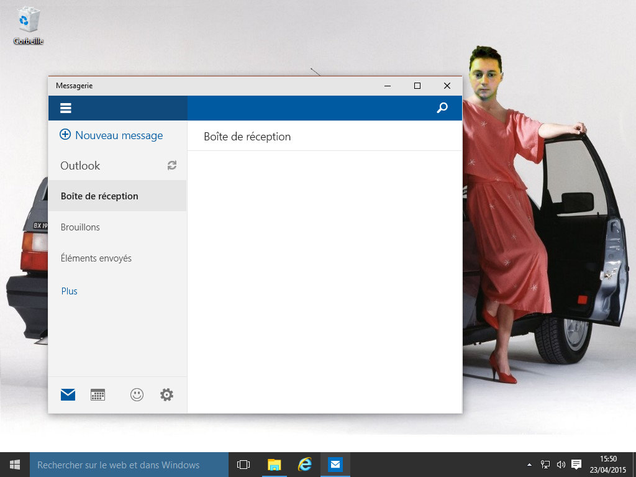Select the Outlook account heading
Screen dimensions: 636x477
tap(80, 166)
